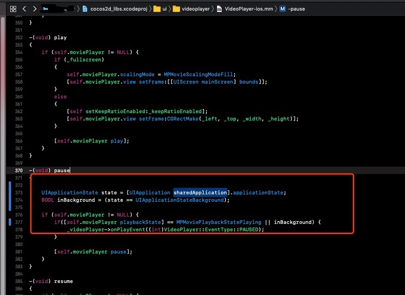Click the source change bar beside line 377
This screenshot has height=295, width=405.
10,222
